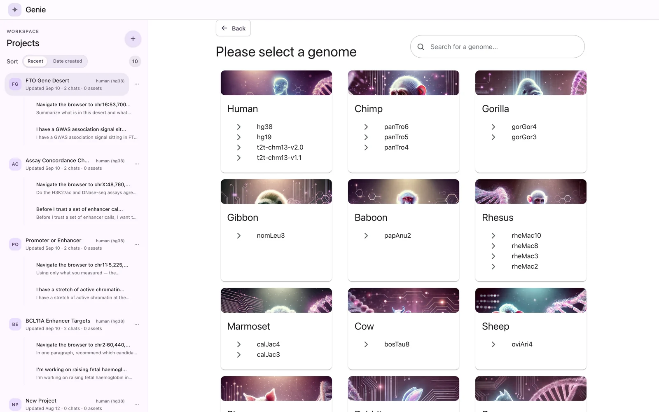
Task: Select the nomLeu3 gibbon genome
Action: [271, 236]
